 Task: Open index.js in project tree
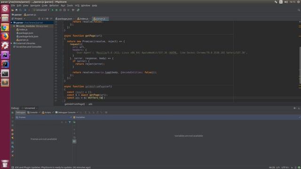(22, 30)
